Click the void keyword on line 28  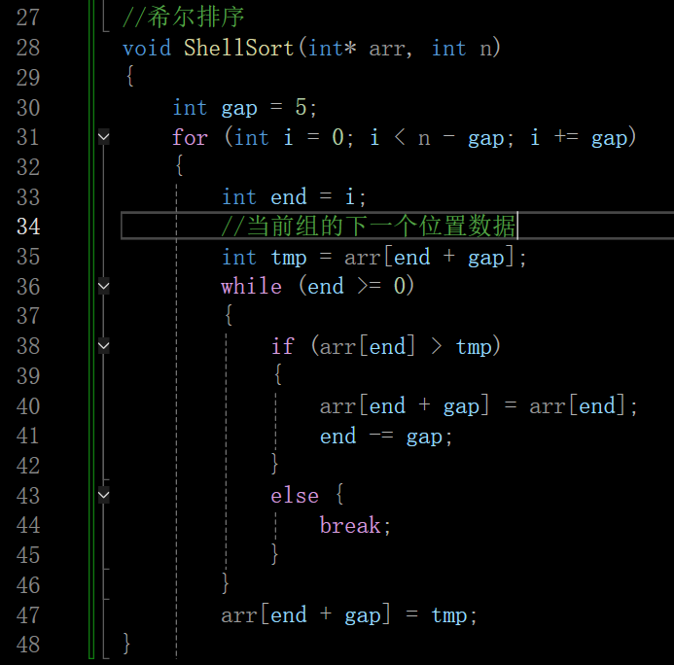click(x=147, y=48)
